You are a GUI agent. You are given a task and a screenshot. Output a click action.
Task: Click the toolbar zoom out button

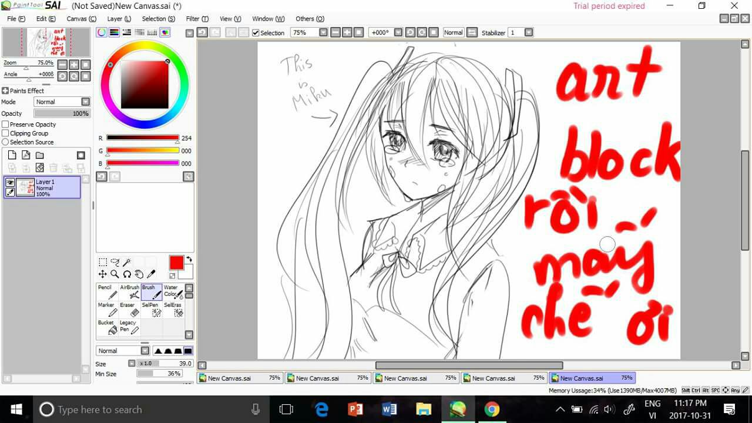(335, 32)
